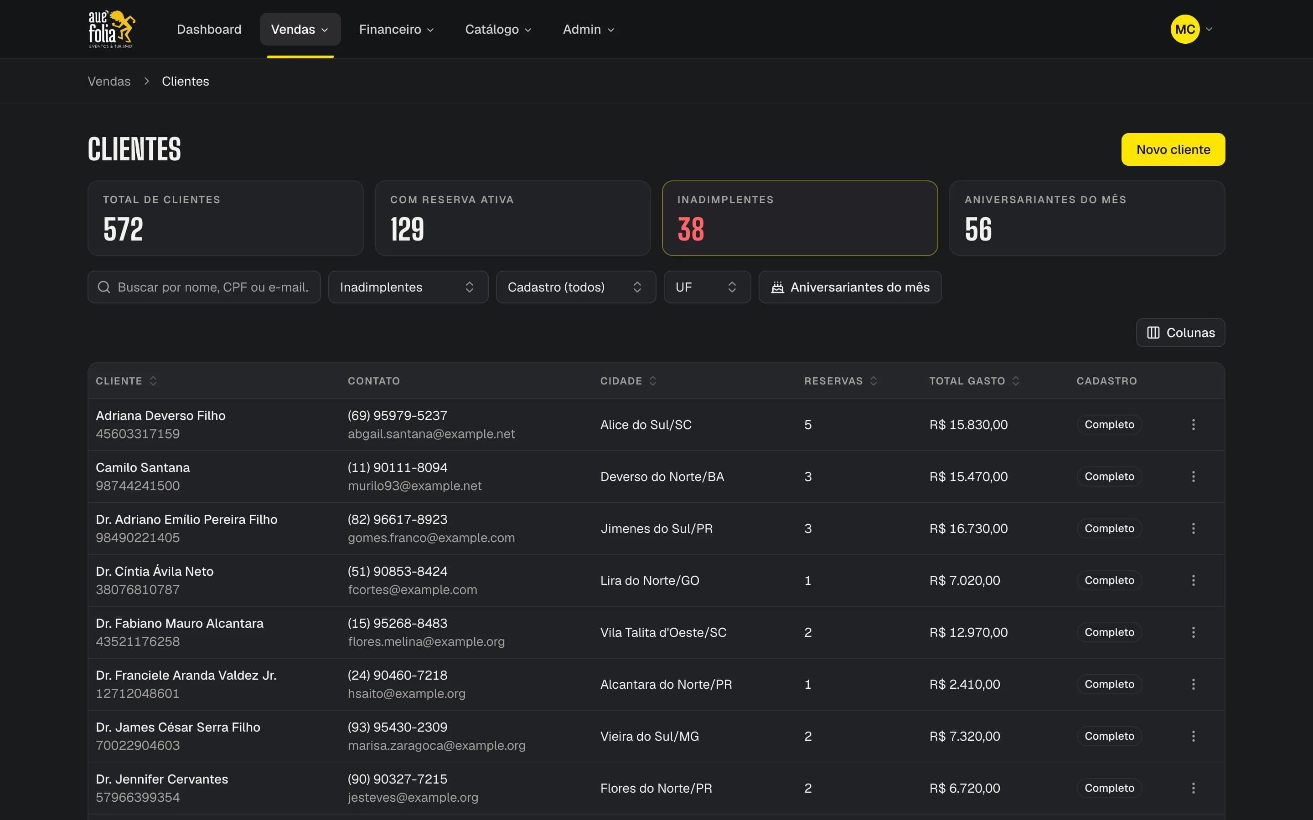
Task: Click the MC user avatar
Action: click(1185, 29)
